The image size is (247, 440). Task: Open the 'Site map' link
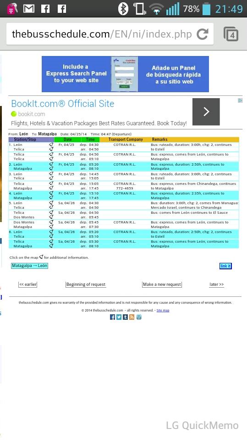163,310
